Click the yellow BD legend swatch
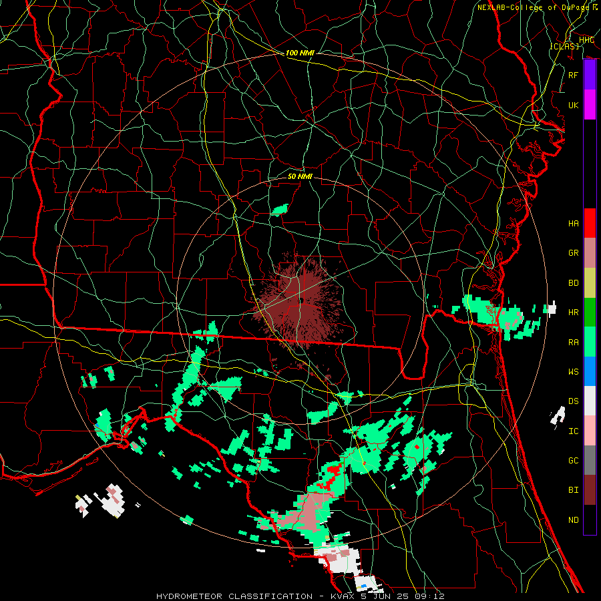The image size is (601, 601). (x=590, y=282)
